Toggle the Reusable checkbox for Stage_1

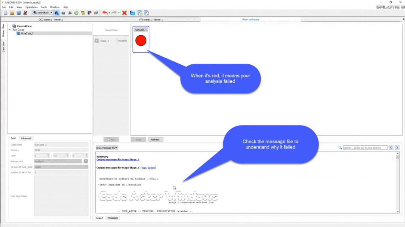click(x=115, y=41)
